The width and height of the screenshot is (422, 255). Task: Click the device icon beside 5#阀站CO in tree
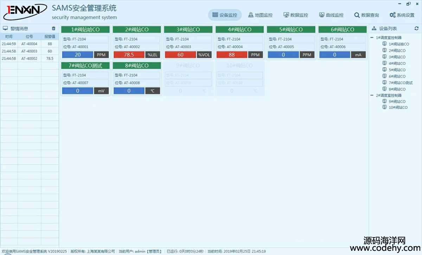coord(384,70)
